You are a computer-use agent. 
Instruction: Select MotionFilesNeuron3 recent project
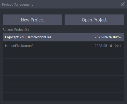pyautogui.click(x=63, y=46)
